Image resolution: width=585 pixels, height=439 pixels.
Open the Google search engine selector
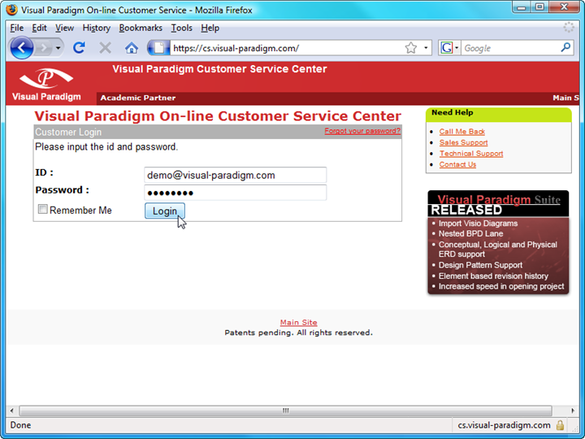pyautogui.click(x=449, y=48)
